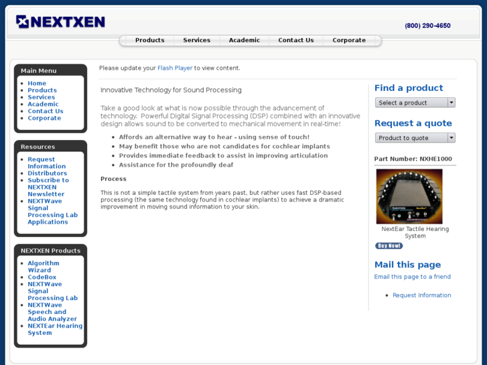Click Innovative Technology for Sound Processing title
This screenshot has height=365, width=487.
tap(171, 90)
